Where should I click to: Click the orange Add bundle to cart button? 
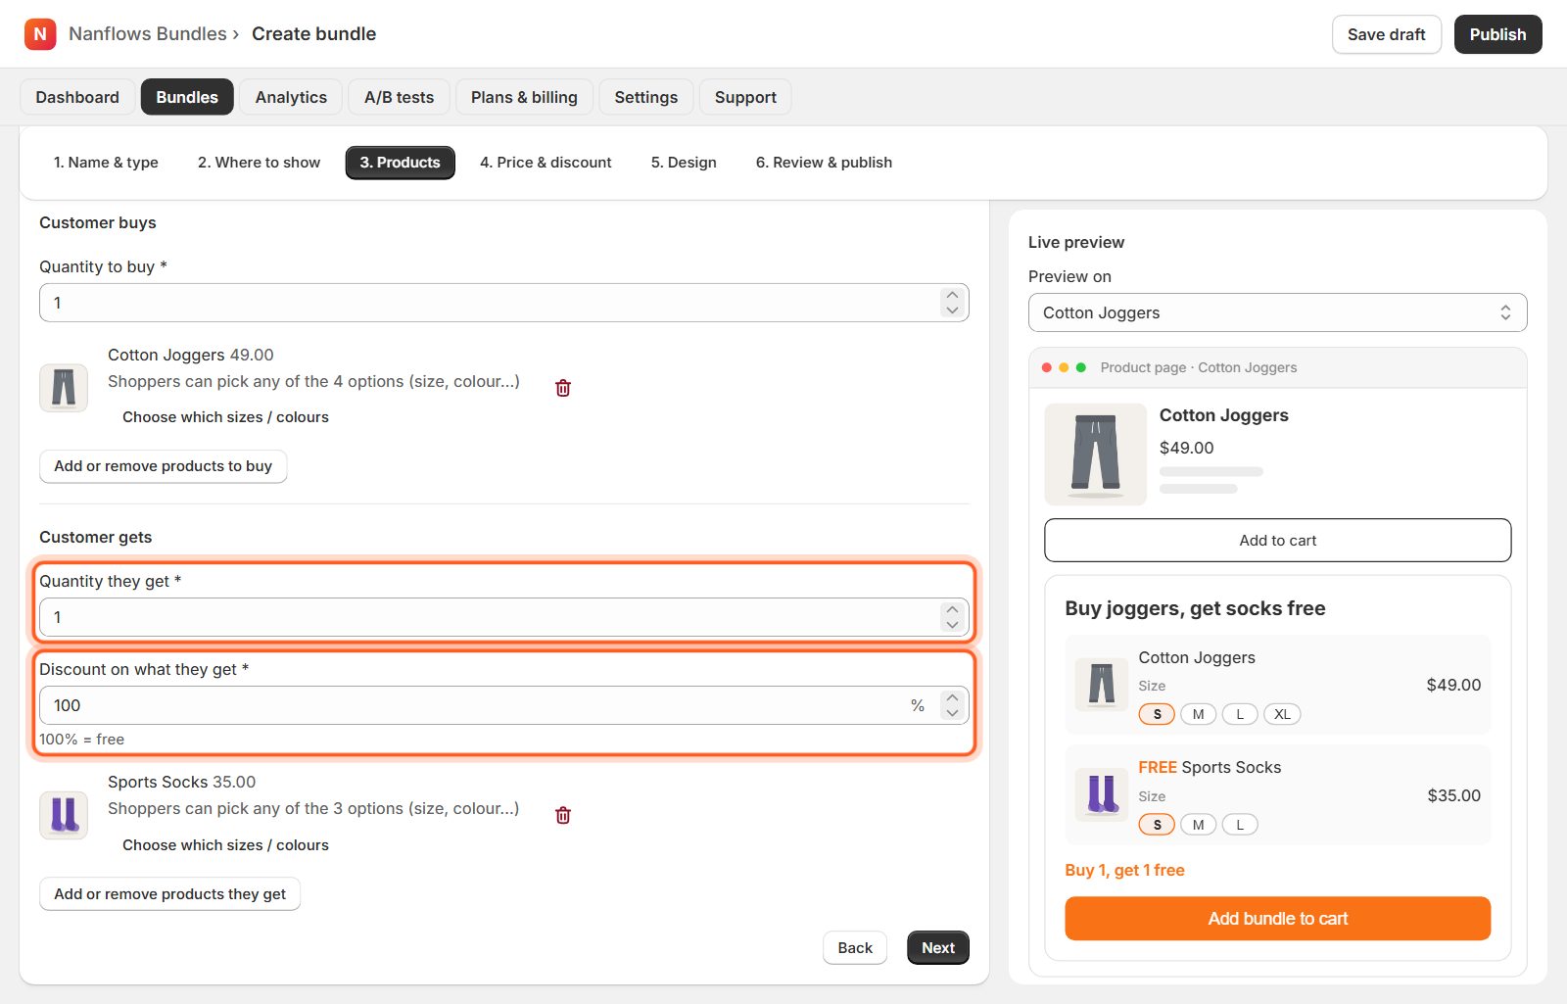(x=1277, y=919)
